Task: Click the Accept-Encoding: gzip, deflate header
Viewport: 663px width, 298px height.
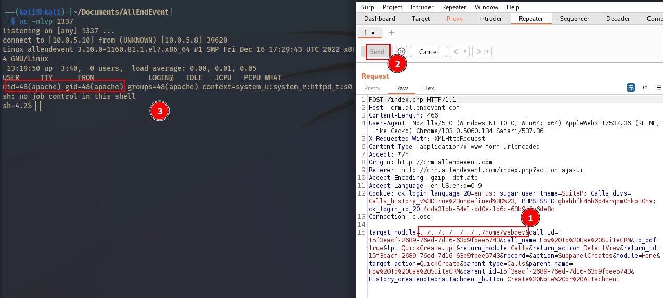Action: coord(423,178)
